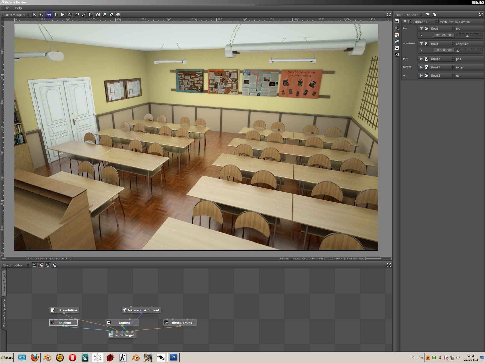The height and width of the screenshot is (363, 485).
Task: Click the aperture slider handle
Action: pos(457,51)
